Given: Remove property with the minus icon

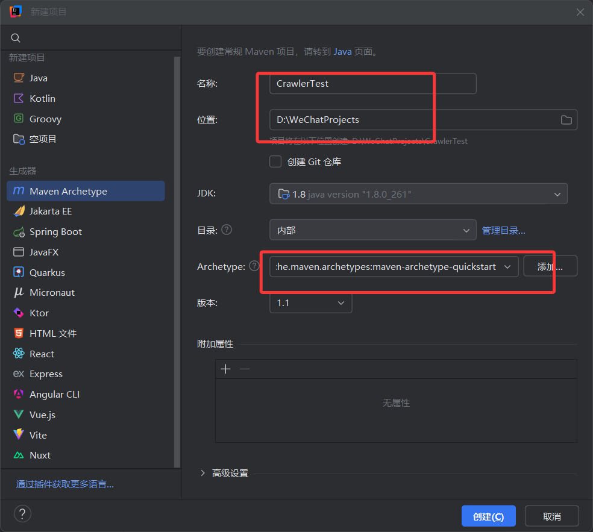Looking at the screenshot, I should (x=245, y=369).
